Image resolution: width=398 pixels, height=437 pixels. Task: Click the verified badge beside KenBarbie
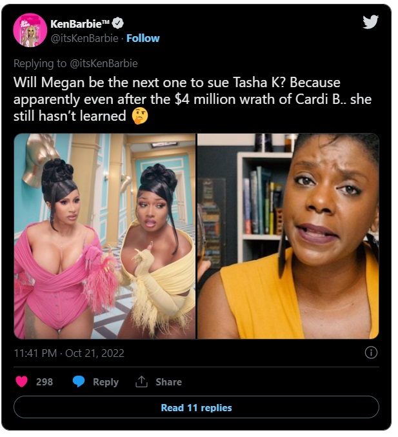[x=117, y=24]
